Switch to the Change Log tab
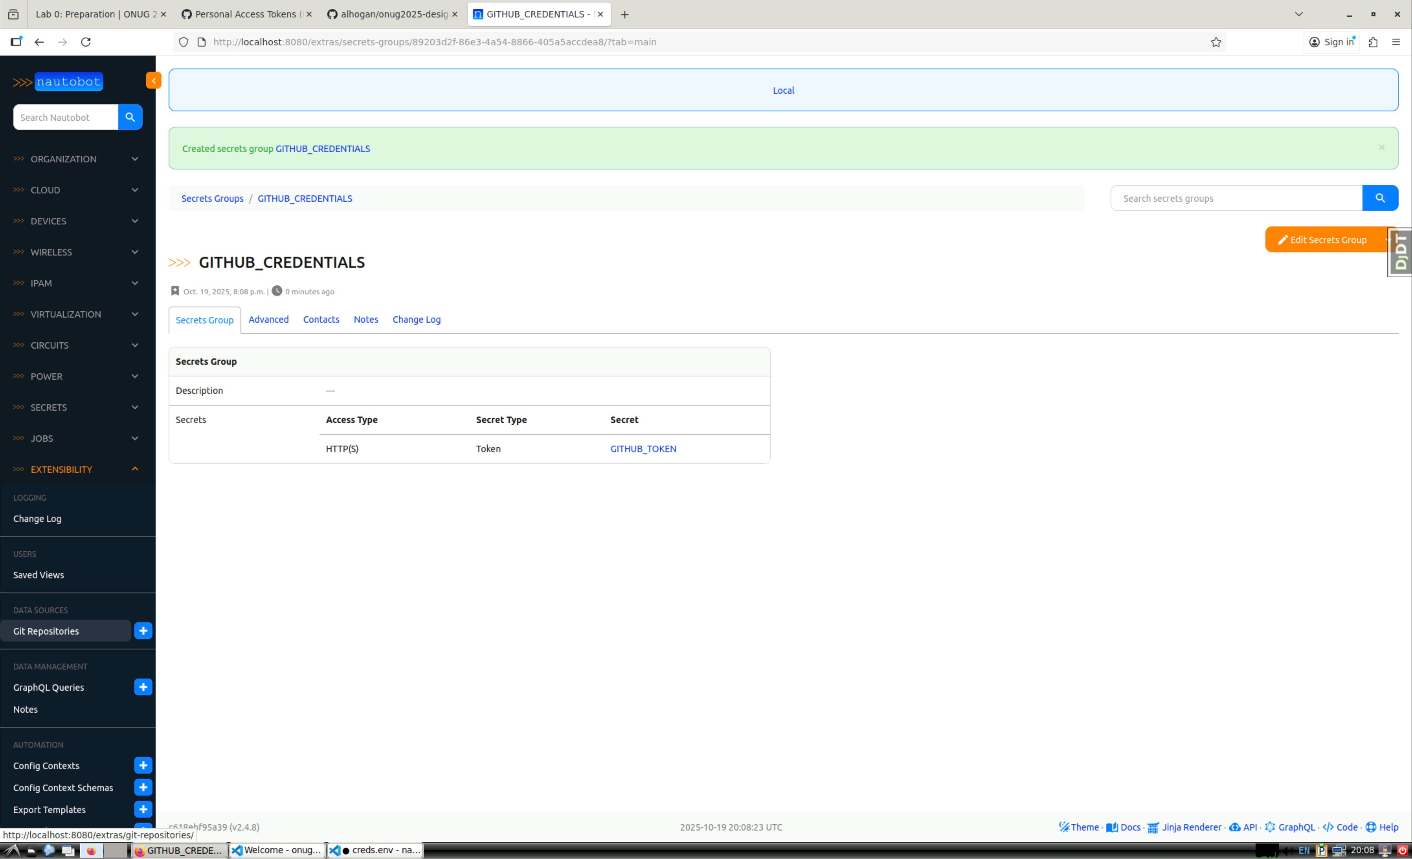 coord(417,320)
